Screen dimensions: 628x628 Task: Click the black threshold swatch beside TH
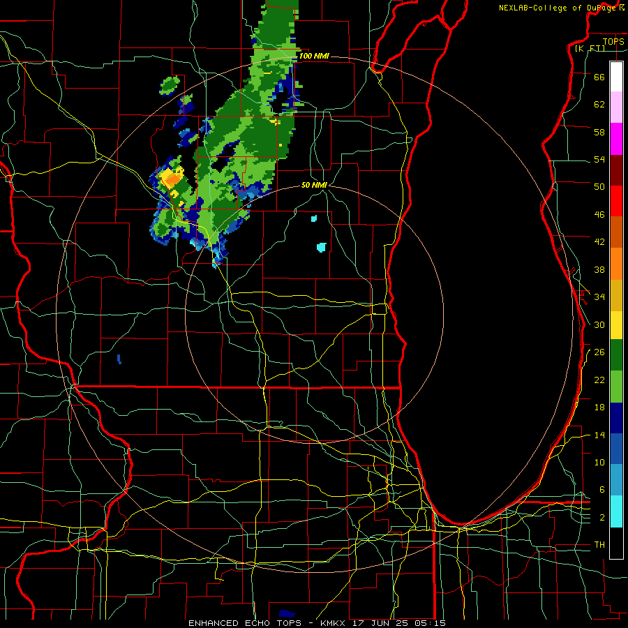[x=616, y=543]
